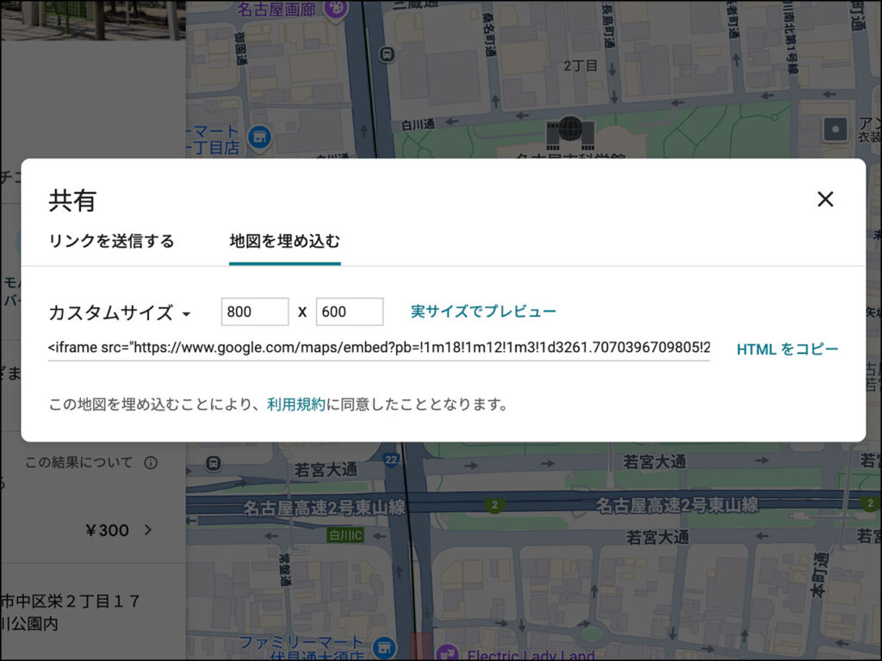Click the FamilyMart 伏見通大須店 store icon
The height and width of the screenshot is (661, 882).
[385, 646]
